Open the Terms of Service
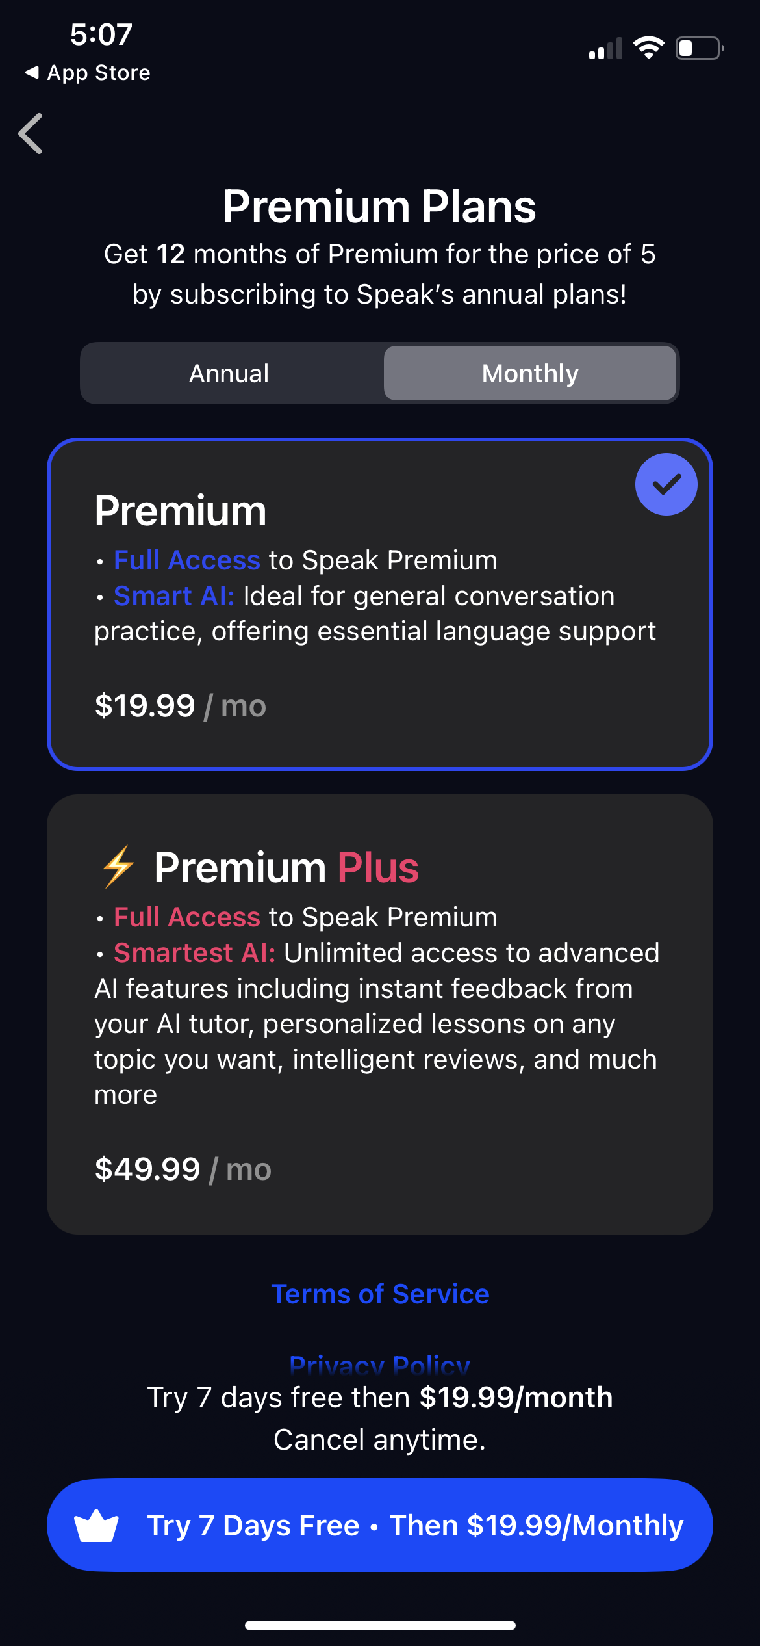Viewport: 760px width, 1646px height. click(380, 1293)
